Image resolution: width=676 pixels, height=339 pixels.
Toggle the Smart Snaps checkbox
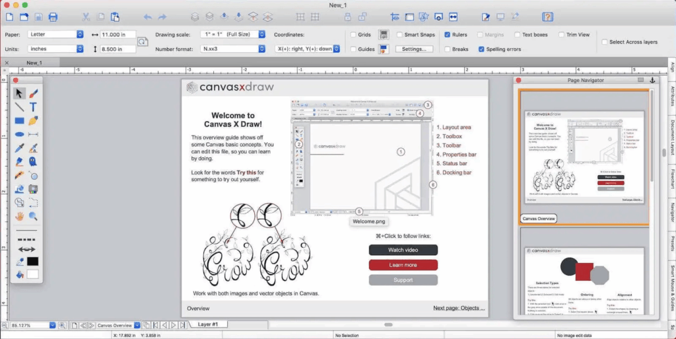400,34
